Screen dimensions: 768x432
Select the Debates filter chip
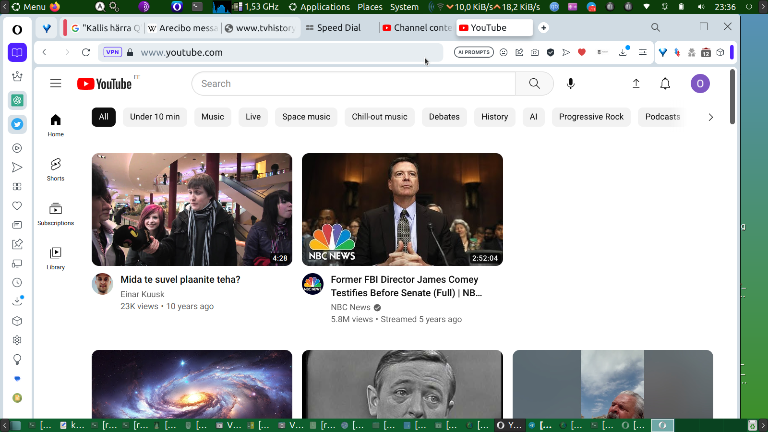[444, 117]
